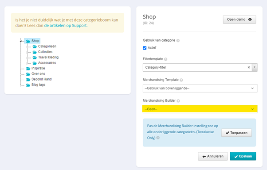Viewport: 267px width, 170px height.
Task: Clear the Category-filter selection with the x
Action: pyautogui.click(x=249, y=67)
